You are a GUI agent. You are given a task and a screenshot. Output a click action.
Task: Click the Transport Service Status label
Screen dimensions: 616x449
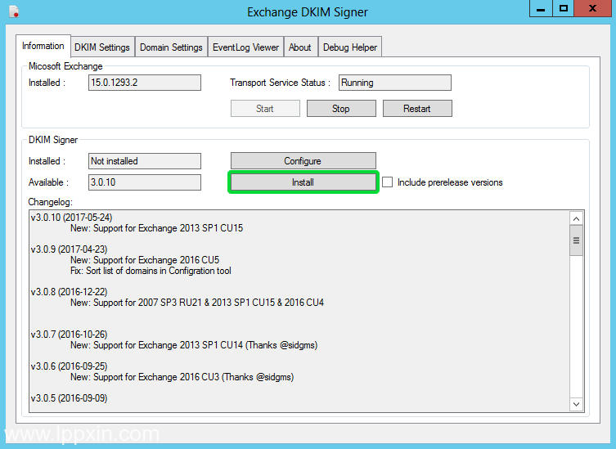[x=280, y=83]
